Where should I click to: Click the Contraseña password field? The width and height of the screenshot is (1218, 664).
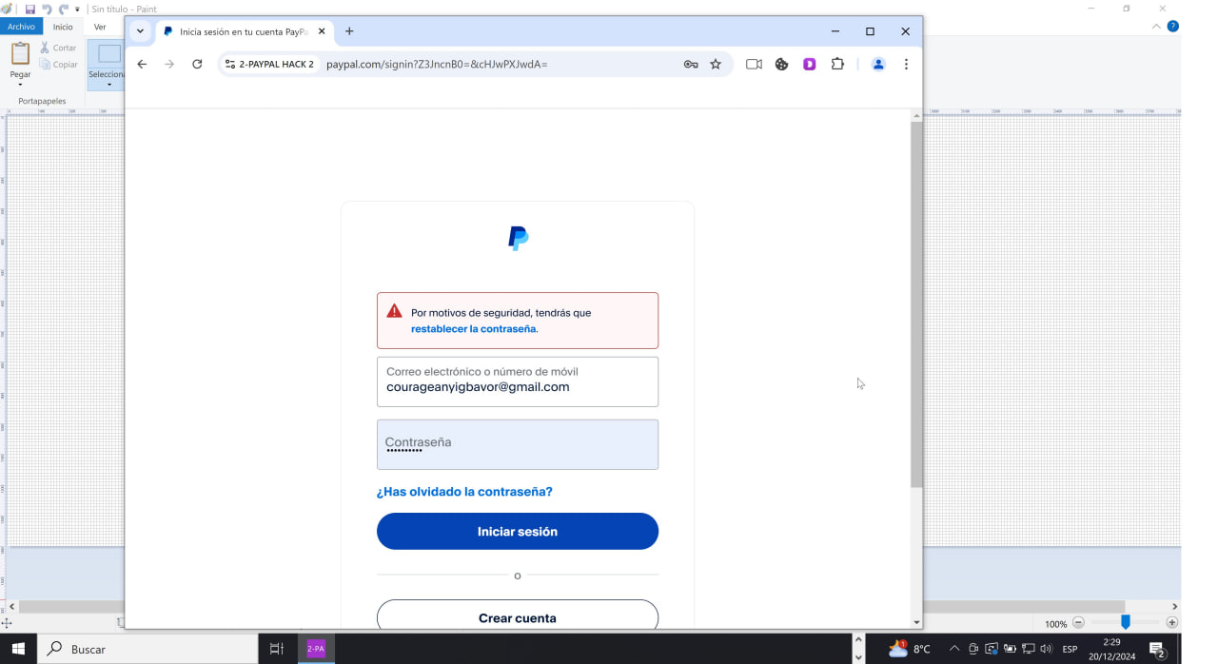[518, 444]
